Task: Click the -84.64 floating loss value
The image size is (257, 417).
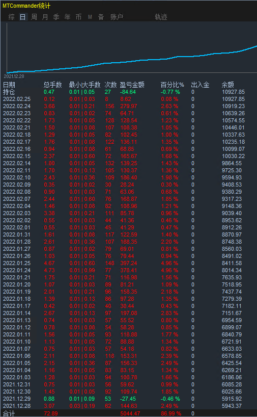Action: click(x=128, y=92)
